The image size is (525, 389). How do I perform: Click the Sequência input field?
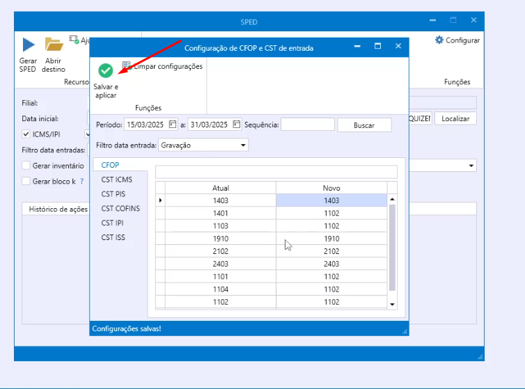click(x=307, y=125)
